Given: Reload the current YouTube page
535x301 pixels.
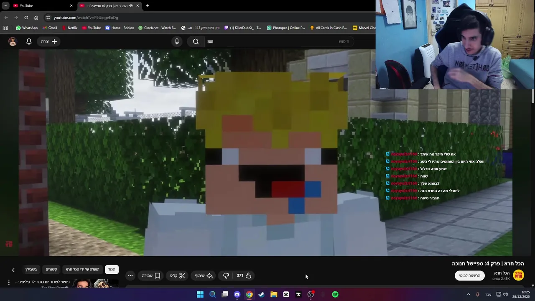Looking at the screenshot, I should pos(26,18).
